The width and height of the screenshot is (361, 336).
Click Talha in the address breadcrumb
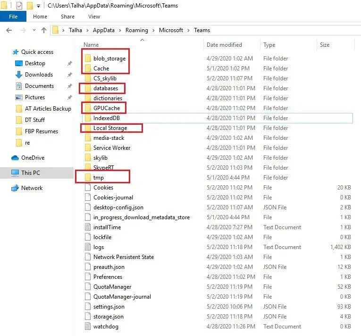point(76,30)
